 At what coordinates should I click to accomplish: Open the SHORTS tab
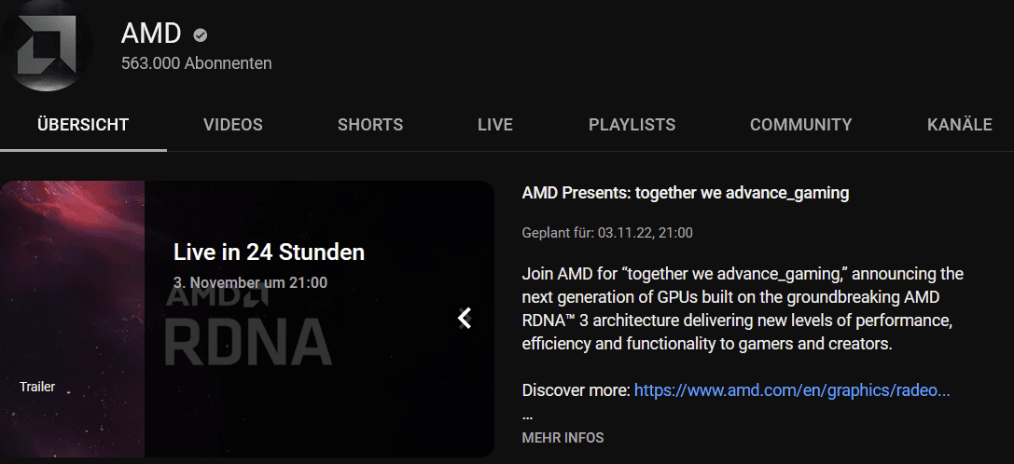point(370,125)
